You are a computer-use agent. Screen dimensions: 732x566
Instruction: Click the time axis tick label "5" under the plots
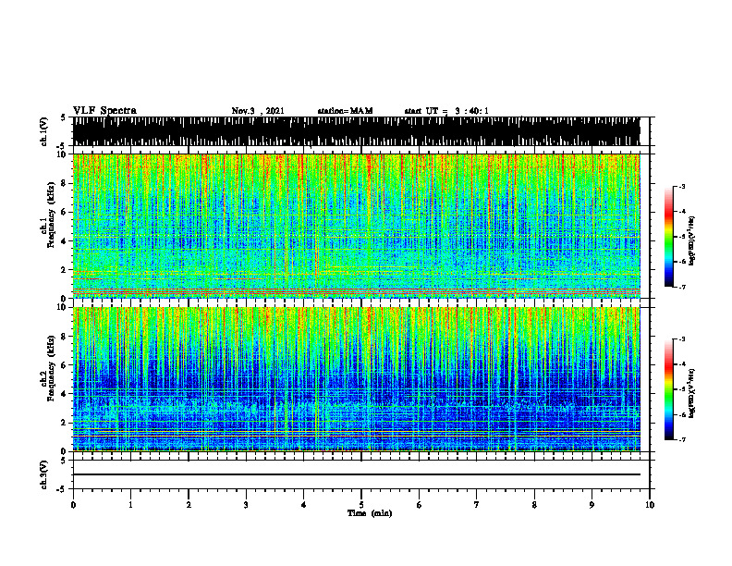(361, 505)
